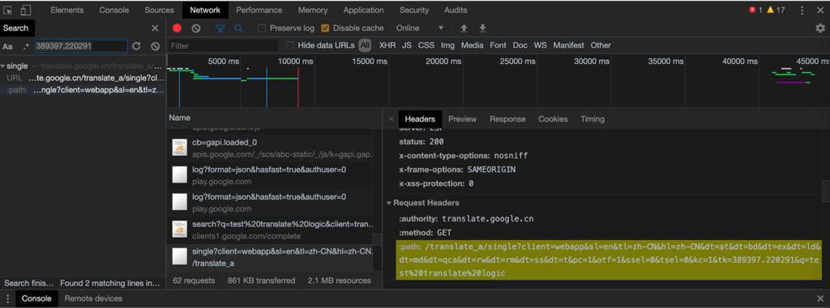Switch to the Console tab at the top
The image size is (830, 308).
coord(113,10)
